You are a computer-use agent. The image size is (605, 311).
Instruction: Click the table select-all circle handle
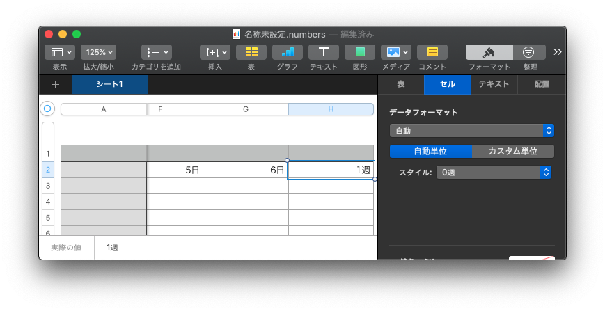[47, 109]
